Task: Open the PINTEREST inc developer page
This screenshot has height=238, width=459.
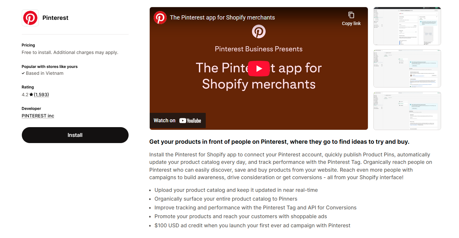Action: (x=37, y=116)
